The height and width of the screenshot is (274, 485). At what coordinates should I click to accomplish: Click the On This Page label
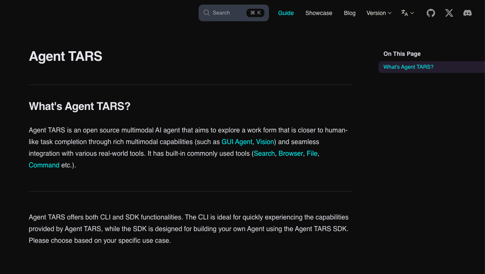[x=402, y=54]
